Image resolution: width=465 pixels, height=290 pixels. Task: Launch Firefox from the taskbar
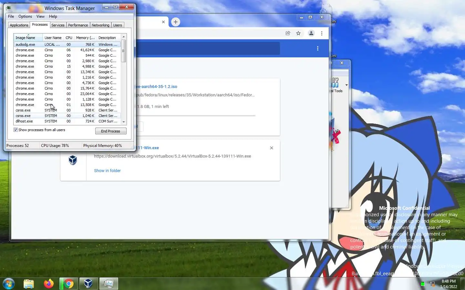[x=49, y=284]
